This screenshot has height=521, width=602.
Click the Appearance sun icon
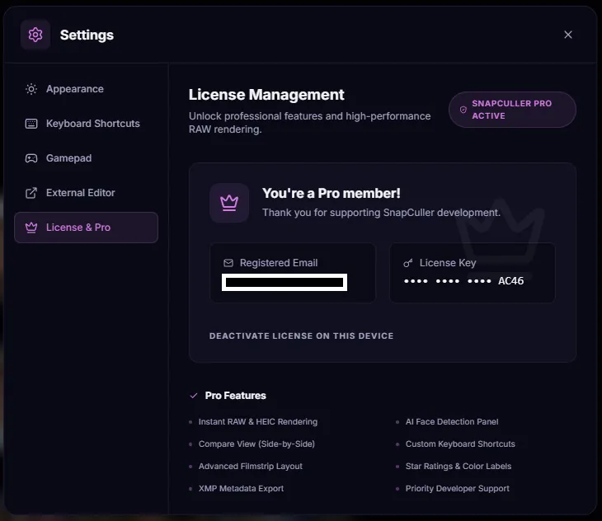click(x=31, y=89)
